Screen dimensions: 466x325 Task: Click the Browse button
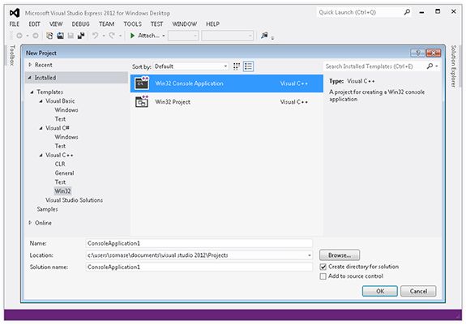(x=340, y=255)
